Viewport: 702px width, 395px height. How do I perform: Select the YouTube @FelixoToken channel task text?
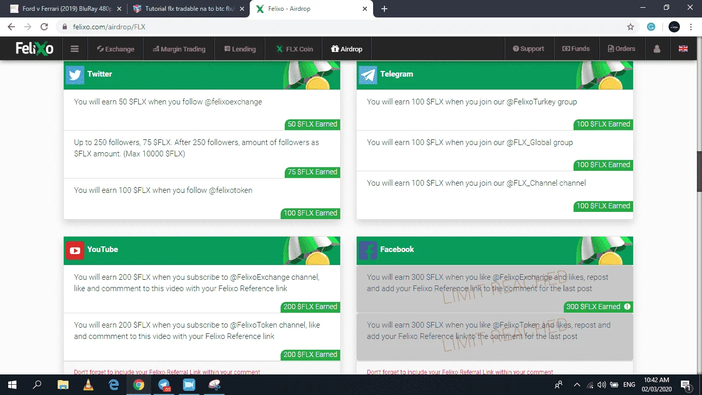coord(197,331)
